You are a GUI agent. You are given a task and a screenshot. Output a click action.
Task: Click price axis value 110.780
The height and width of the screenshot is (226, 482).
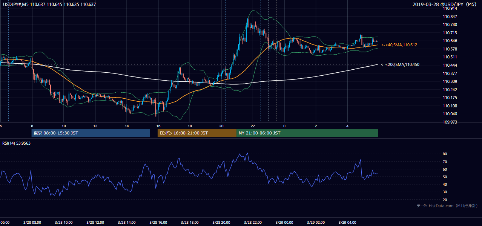click(450, 24)
